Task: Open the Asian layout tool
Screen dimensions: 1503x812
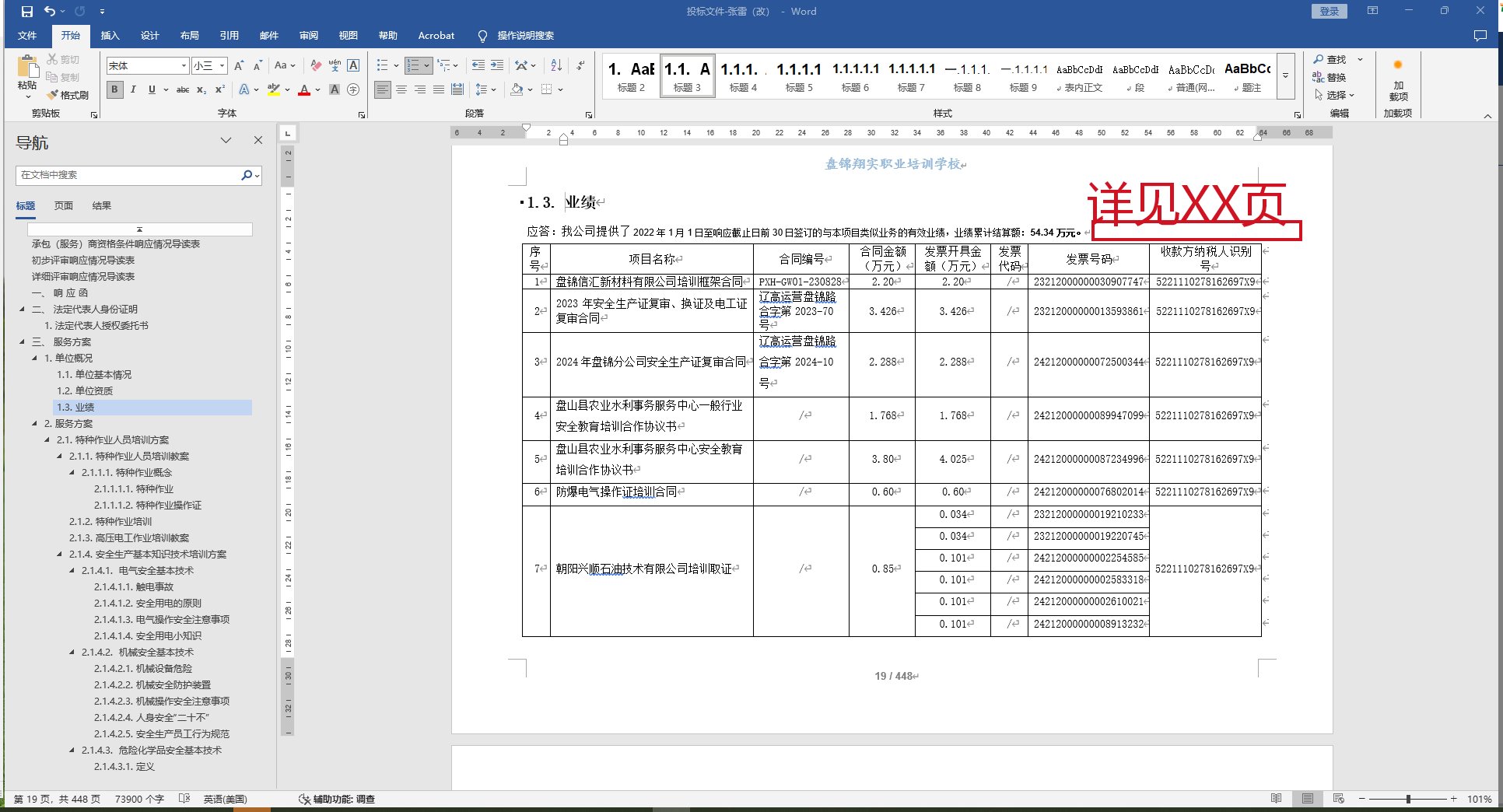Action: [521, 65]
